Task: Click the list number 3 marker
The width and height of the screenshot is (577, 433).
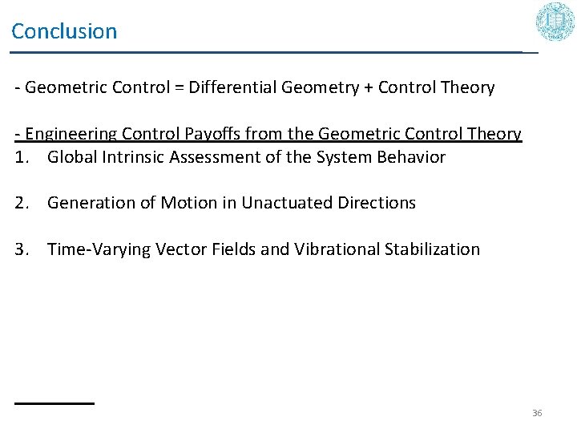Action: point(21,249)
